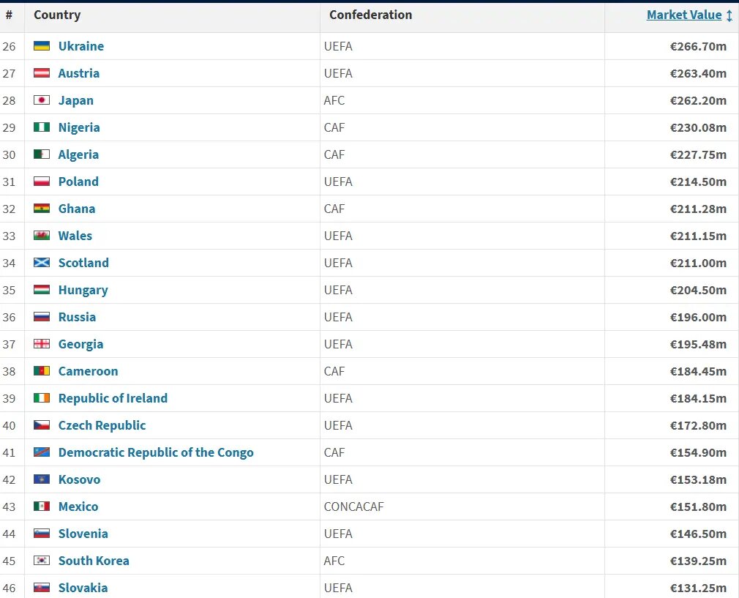The width and height of the screenshot is (739, 598).
Task: Sort table by Market Value column
Action: pos(683,15)
